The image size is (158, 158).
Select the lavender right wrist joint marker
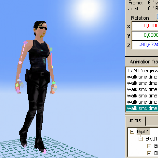19,80
